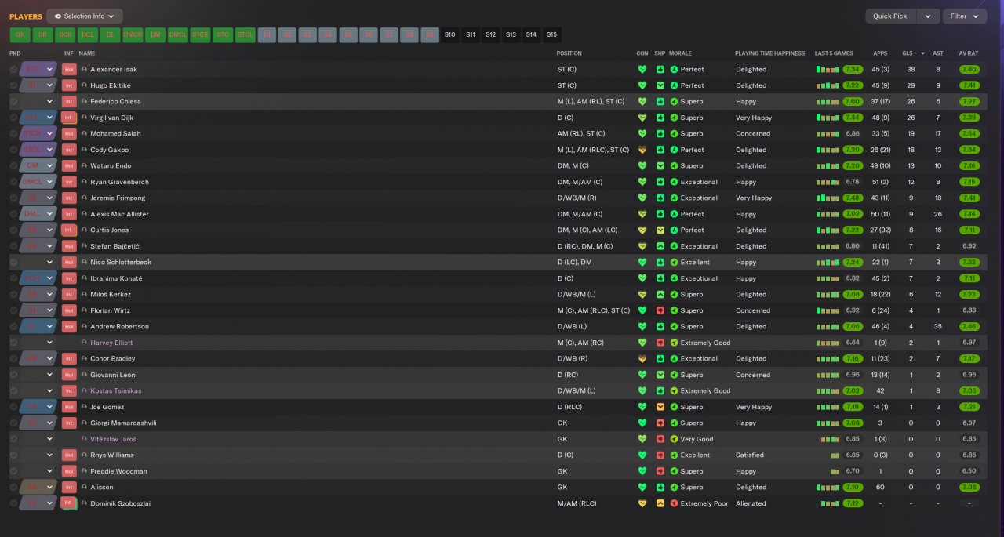Click Florian Wirtz's red sharpness icon
The height and width of the screenshot is (537, 1004).
(x=660, y=310)
